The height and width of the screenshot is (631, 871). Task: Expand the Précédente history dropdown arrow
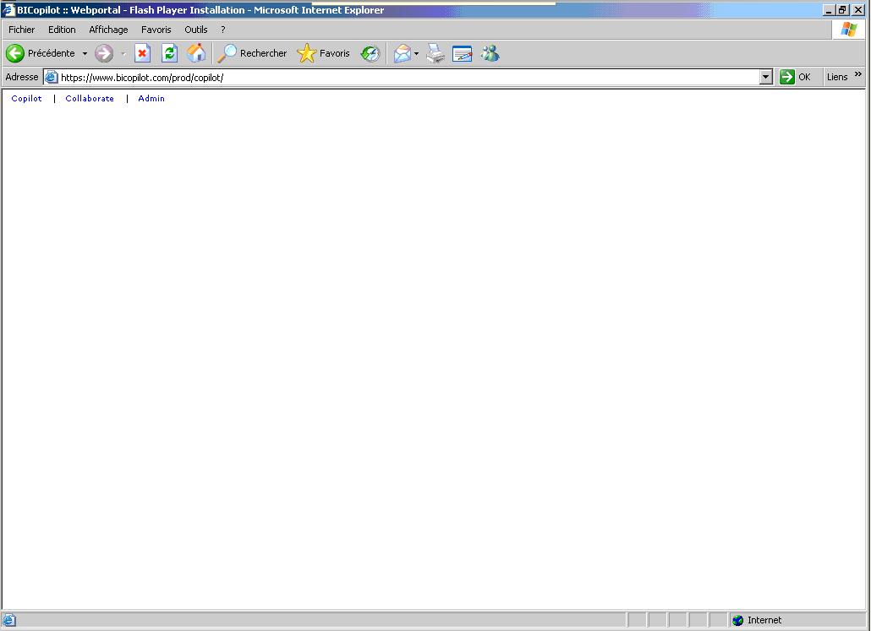coord(85,53)
